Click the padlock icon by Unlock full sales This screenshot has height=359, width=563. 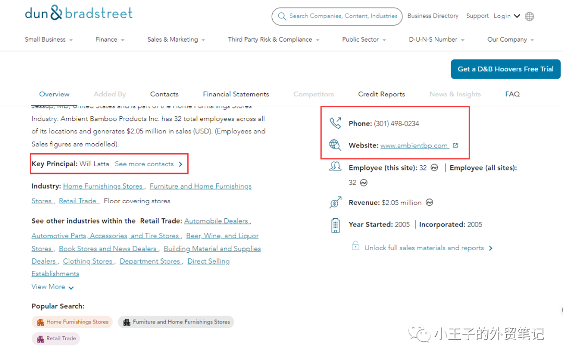pos(356,246)
